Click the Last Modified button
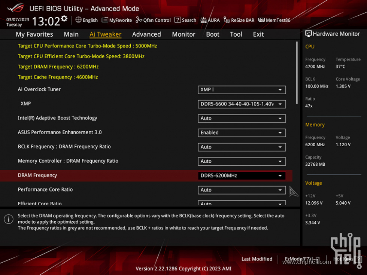367x275 pixels. pyautogui.click(x=257, y=259)
